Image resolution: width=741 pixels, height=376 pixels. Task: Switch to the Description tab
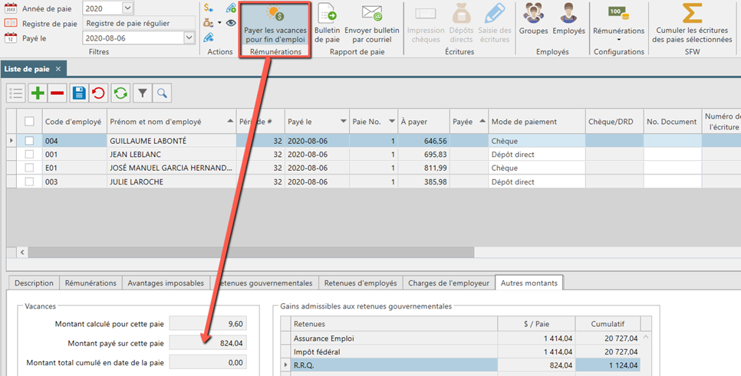pos(34,283)
